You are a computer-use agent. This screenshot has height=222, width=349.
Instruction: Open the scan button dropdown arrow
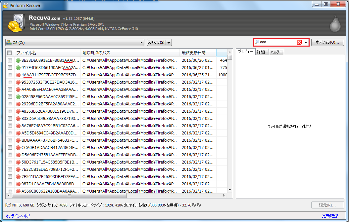[x=169, y=42]
